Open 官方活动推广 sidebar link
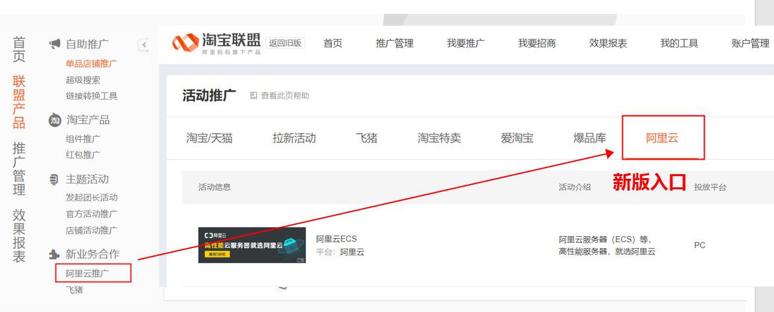 92,214
